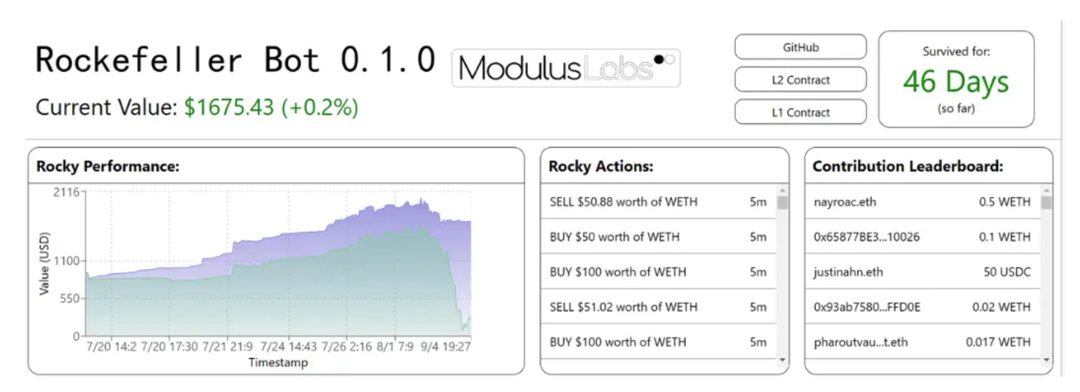Select the SELL $51.02 worth of WETH entry
Image resolution: width=1080 pixels, height=392 pixels.
point(623,307)
